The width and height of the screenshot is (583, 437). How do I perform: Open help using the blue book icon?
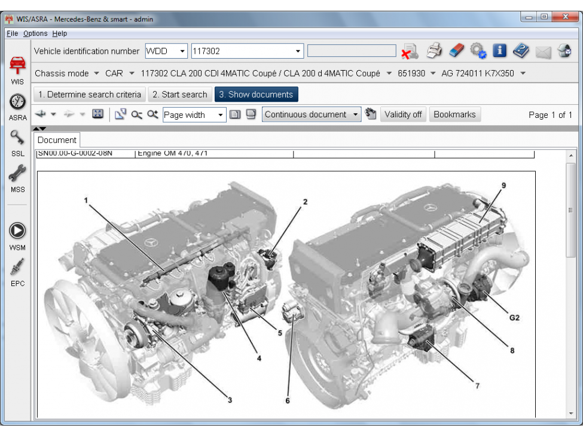(x=521, y=51)
